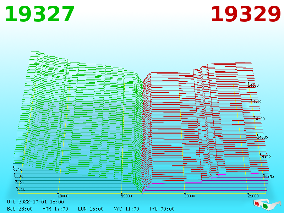Click the 14:30 time axis marker
This screenshot has height=213, width=284.
tap(262, 137)
